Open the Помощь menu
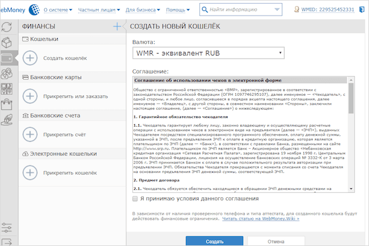Image resolution: width=369 pixels, height=246 pixels. tap(178, 10)
